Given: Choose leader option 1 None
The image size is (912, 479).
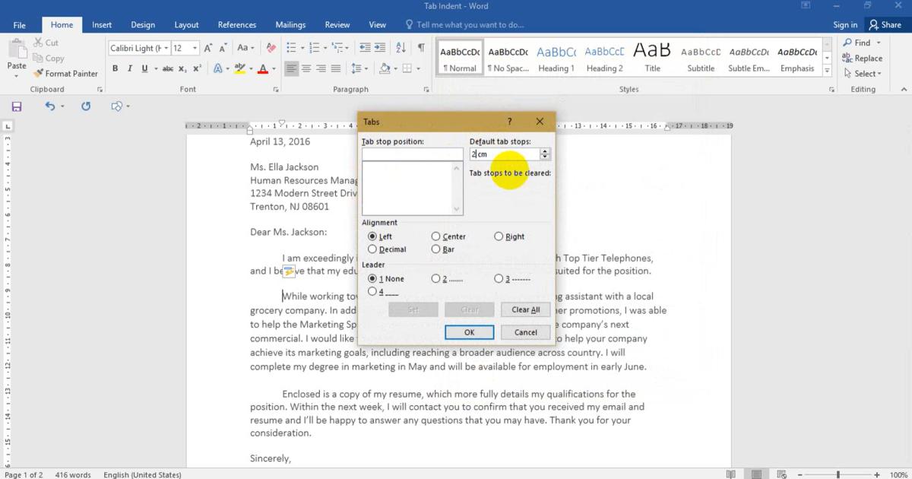Looking at the screenshot, I should click(x=372, y=279).
